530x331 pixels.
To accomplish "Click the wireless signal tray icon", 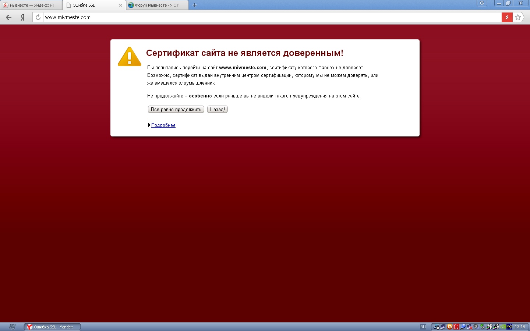I will point(509,327).
